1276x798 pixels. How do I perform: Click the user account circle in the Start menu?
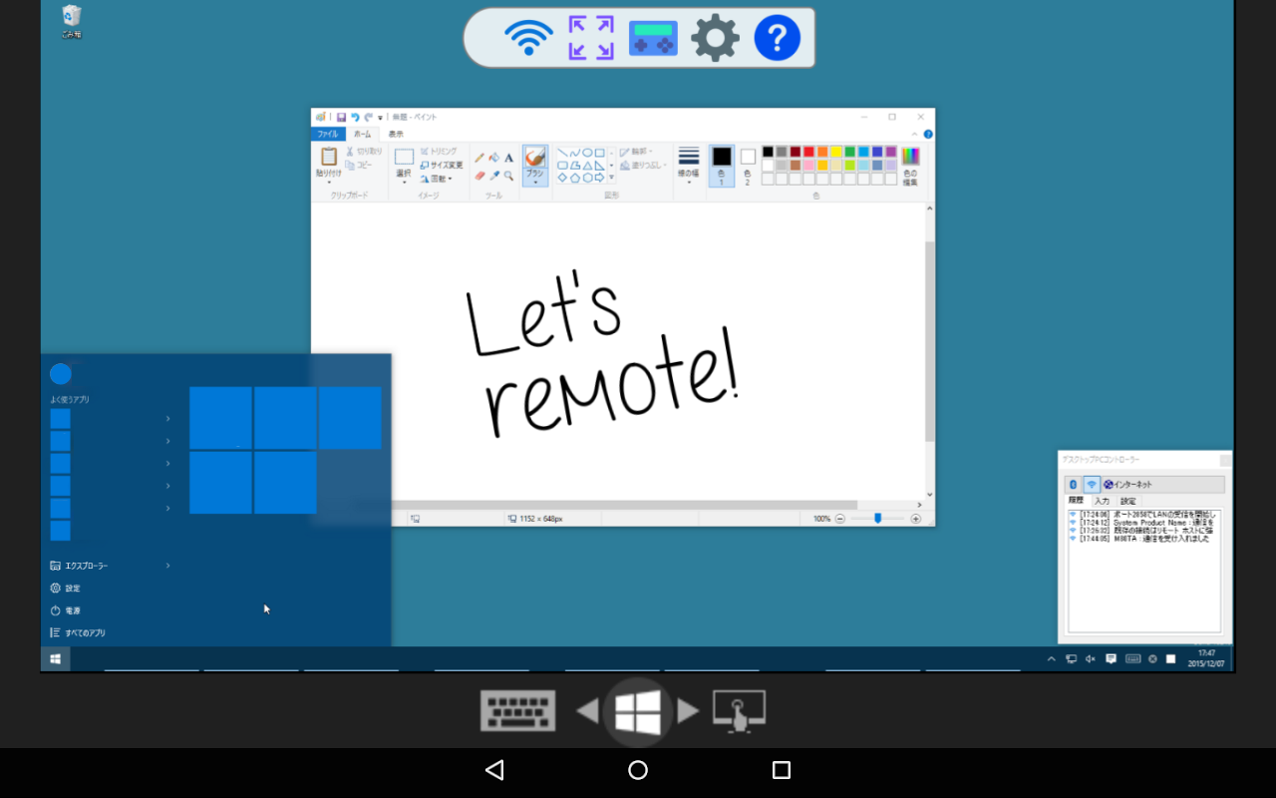(61, 374)
